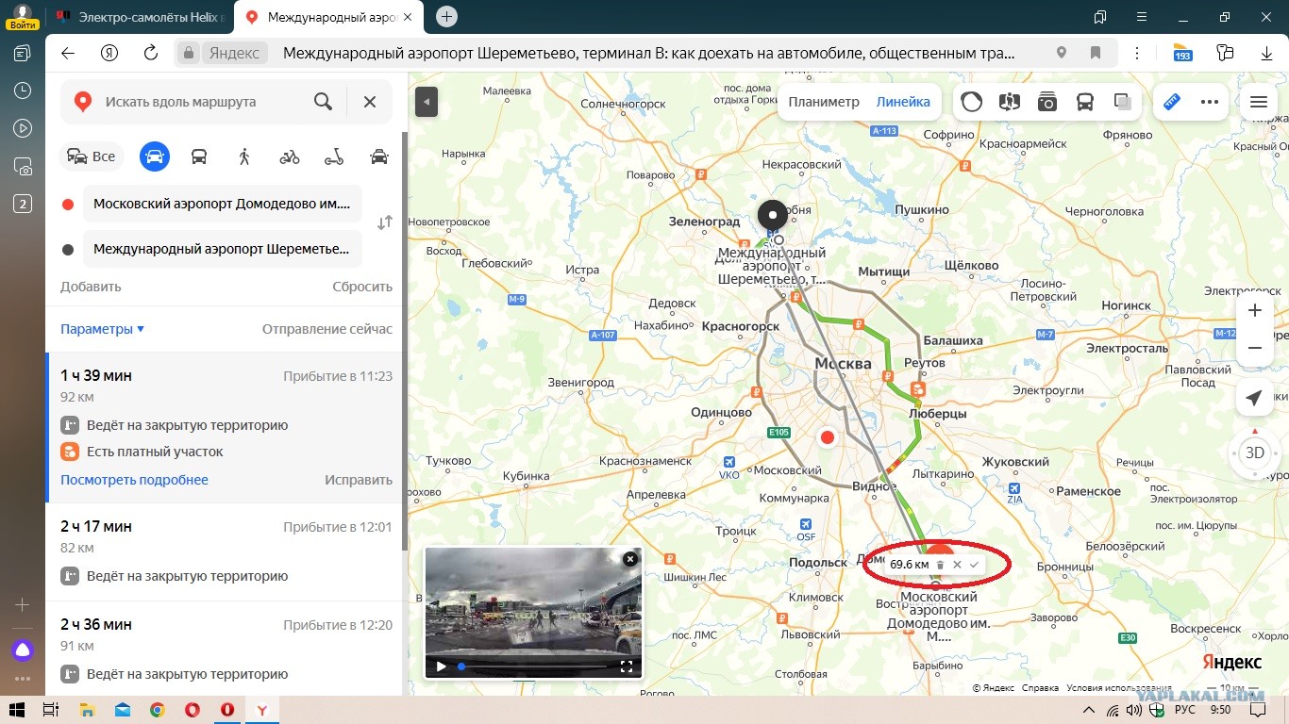This screenshot has height=724, width=1289.
Task: Open the map layers selector
Action: point(1123,102)
